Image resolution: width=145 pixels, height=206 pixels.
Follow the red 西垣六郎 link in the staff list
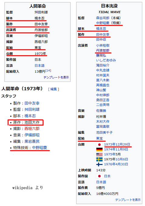[x=32, y=129]
